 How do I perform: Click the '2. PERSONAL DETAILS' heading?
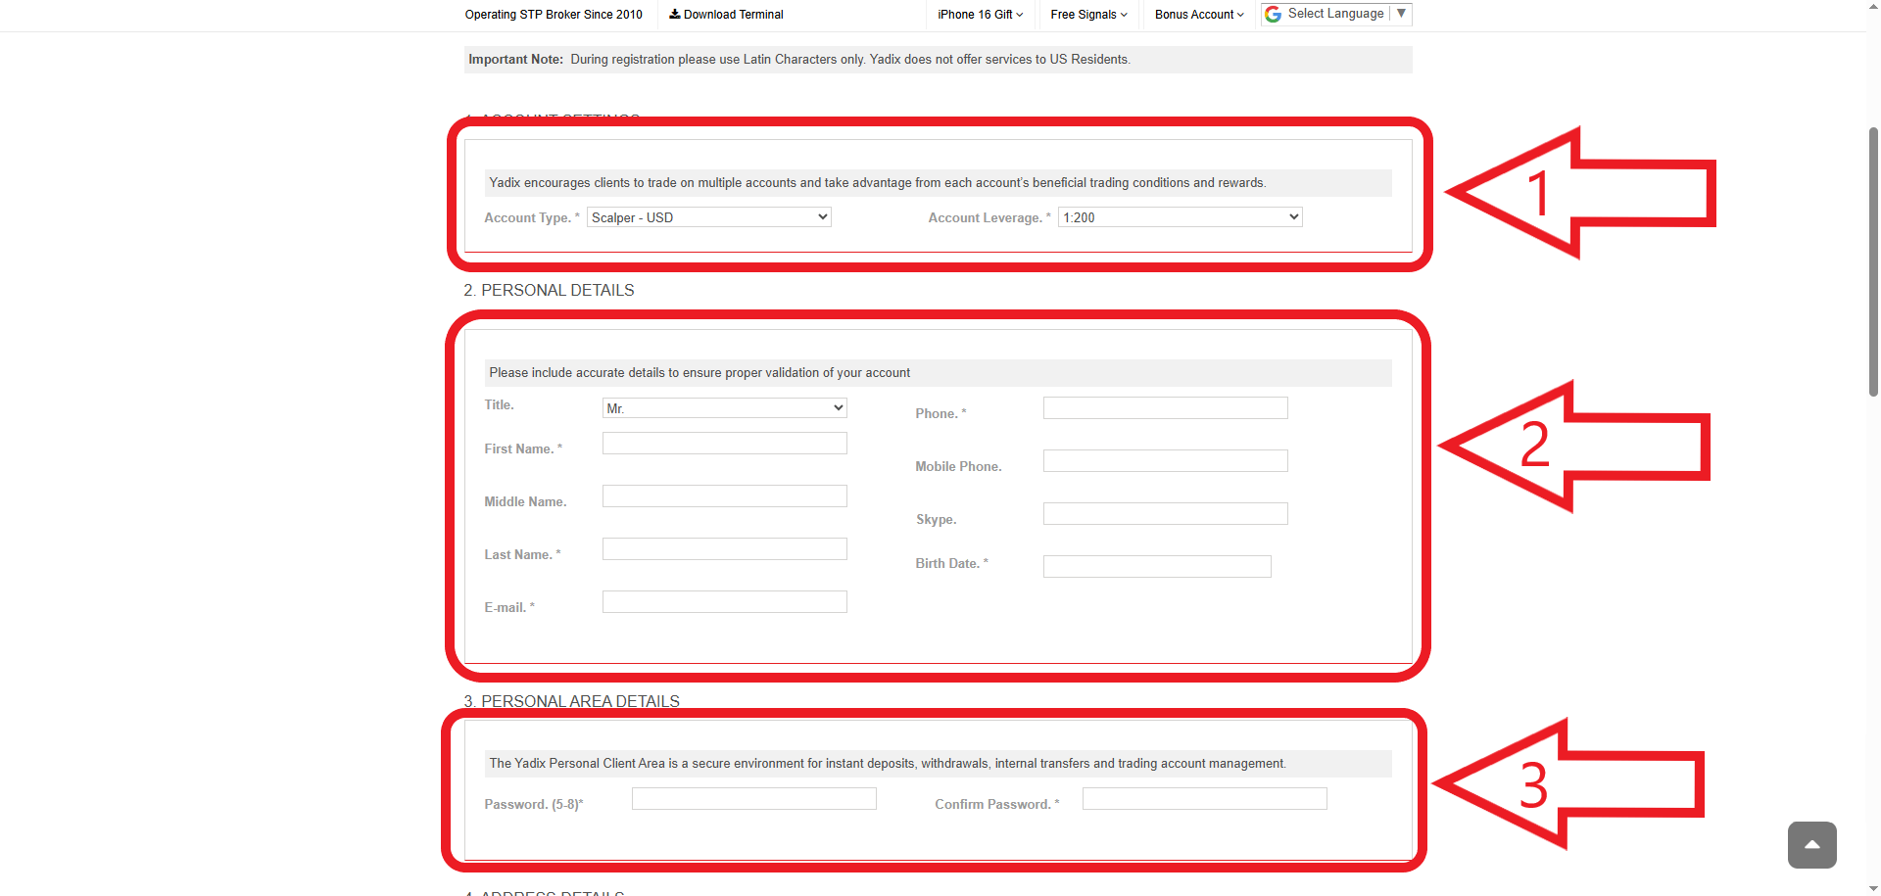(549, 290)
